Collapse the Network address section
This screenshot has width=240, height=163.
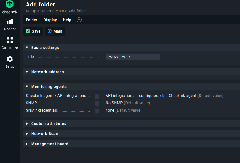click(27, 72)
